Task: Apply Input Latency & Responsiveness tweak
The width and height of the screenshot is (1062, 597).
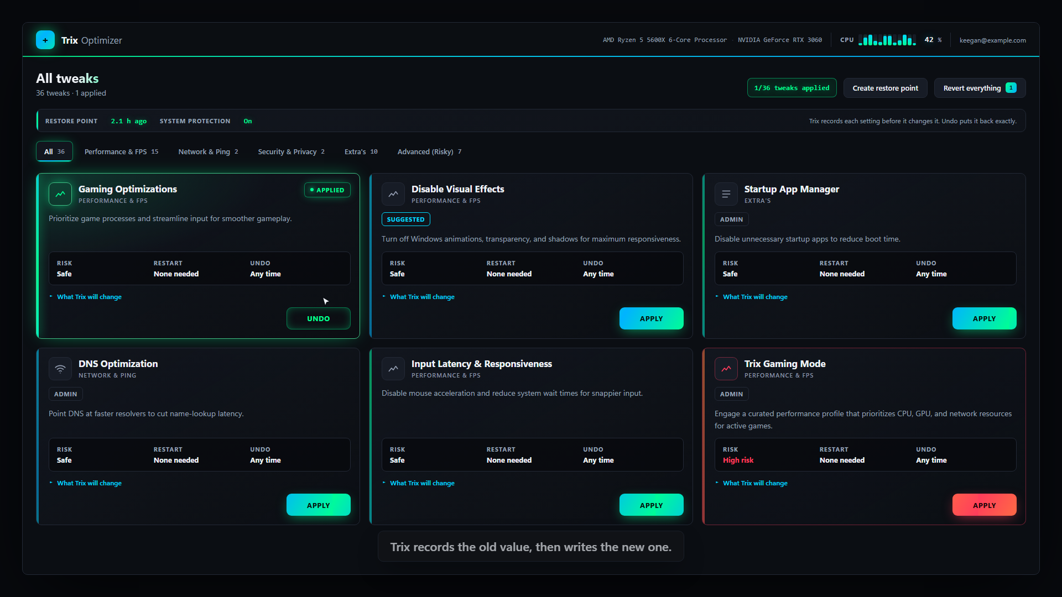Action: (x=651, y=505)
